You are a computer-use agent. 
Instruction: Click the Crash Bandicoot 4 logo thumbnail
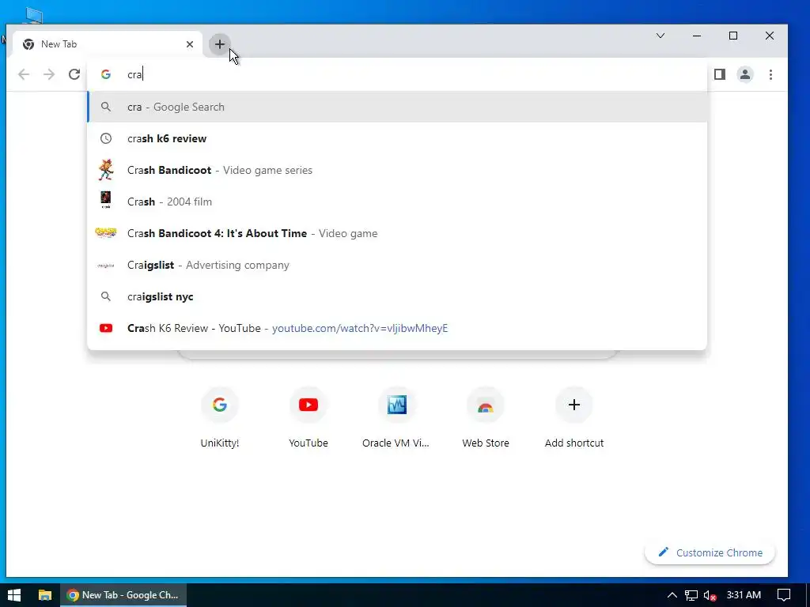pyautogui.click(x=106, y=233)
